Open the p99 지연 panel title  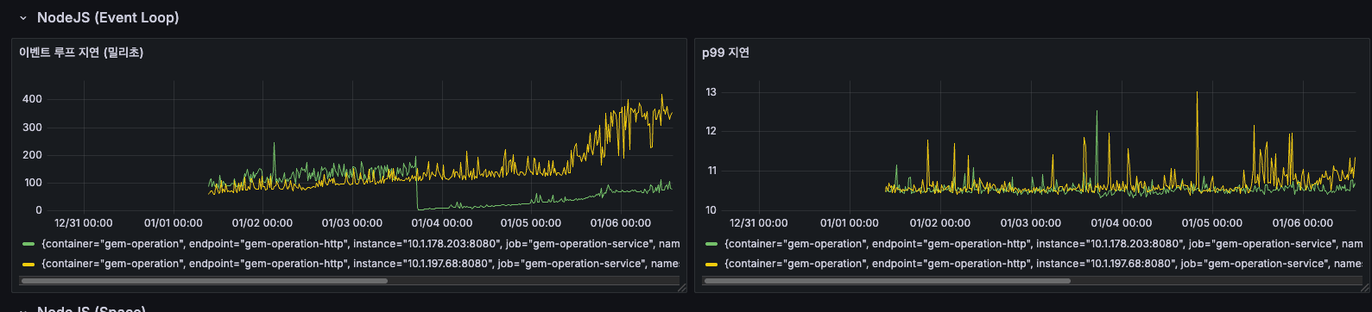(725, 53)
